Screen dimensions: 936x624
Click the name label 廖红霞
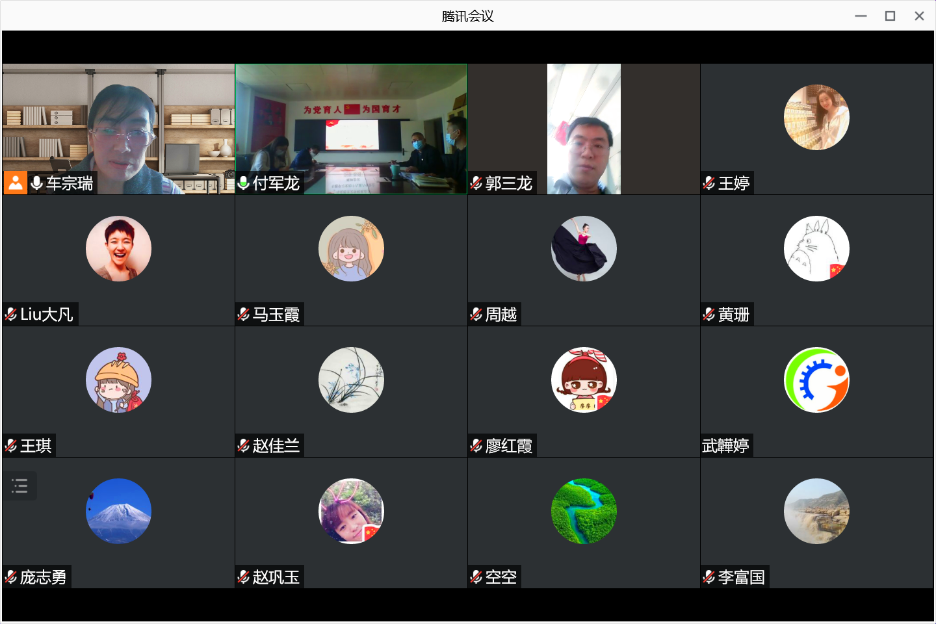[509, 446]
